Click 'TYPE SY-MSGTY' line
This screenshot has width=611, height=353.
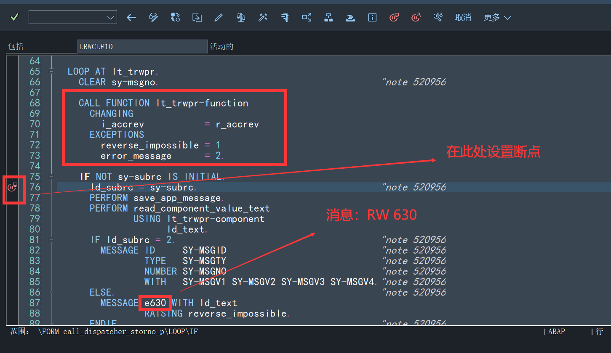pos(185,261)
